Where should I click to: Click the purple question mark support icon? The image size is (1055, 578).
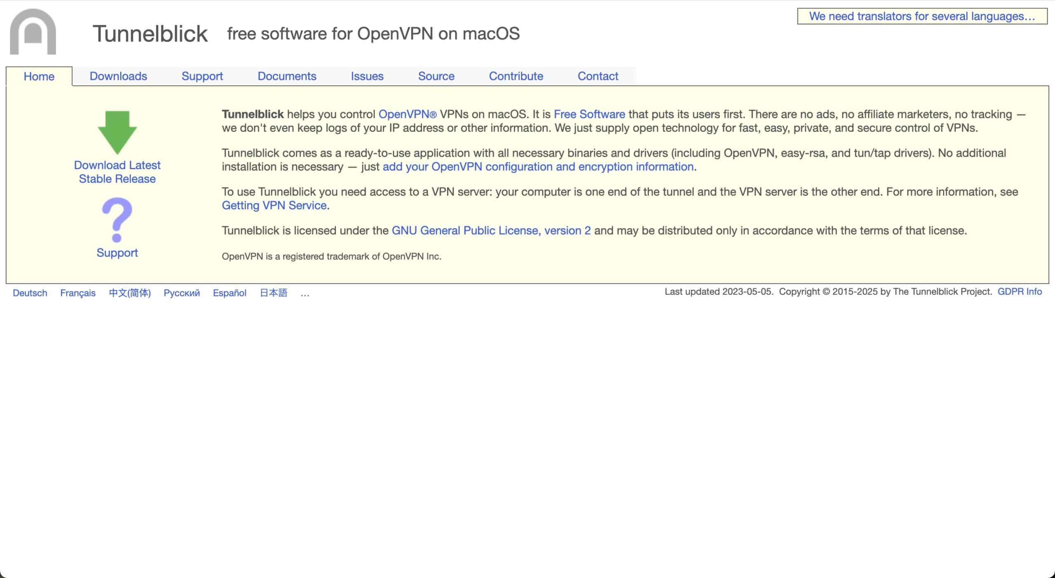click(117, 220)
